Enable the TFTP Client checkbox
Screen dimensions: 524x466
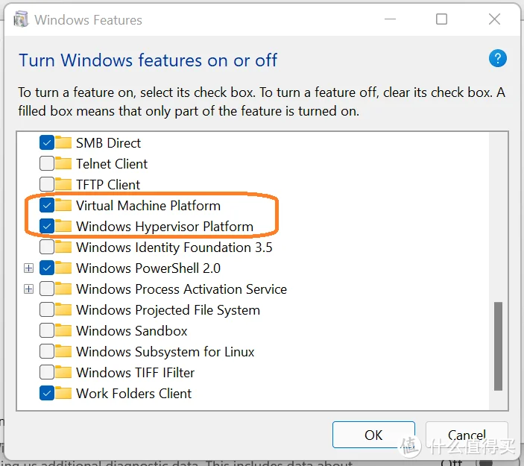(x=47, y=184)
